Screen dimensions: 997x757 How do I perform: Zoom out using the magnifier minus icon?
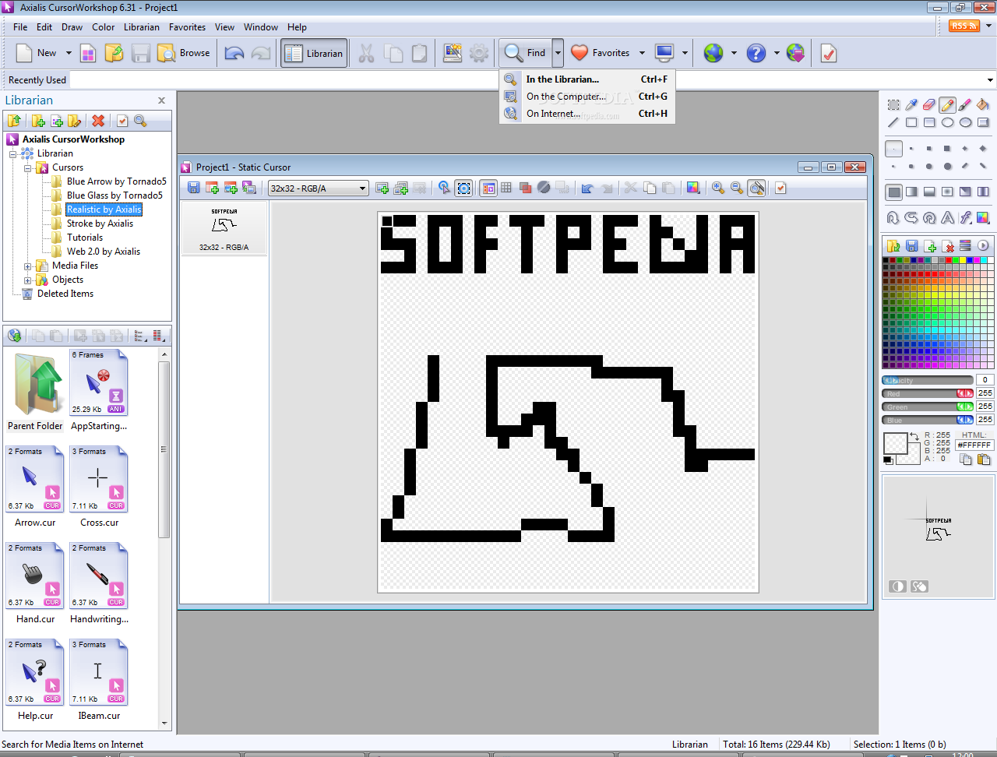pyautogui.click(x=737, y=188)
